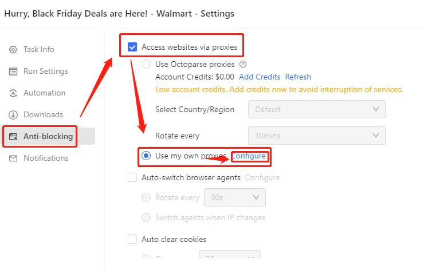
Task: Click the Run Settings list icon
Action: click(x=13, y=72)
